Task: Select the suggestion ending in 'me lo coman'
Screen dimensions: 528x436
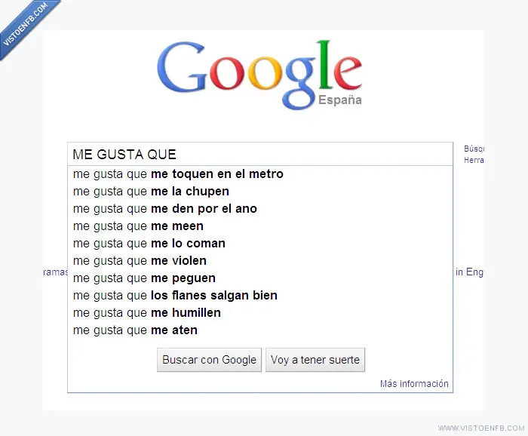Action: tap(149, 244)
